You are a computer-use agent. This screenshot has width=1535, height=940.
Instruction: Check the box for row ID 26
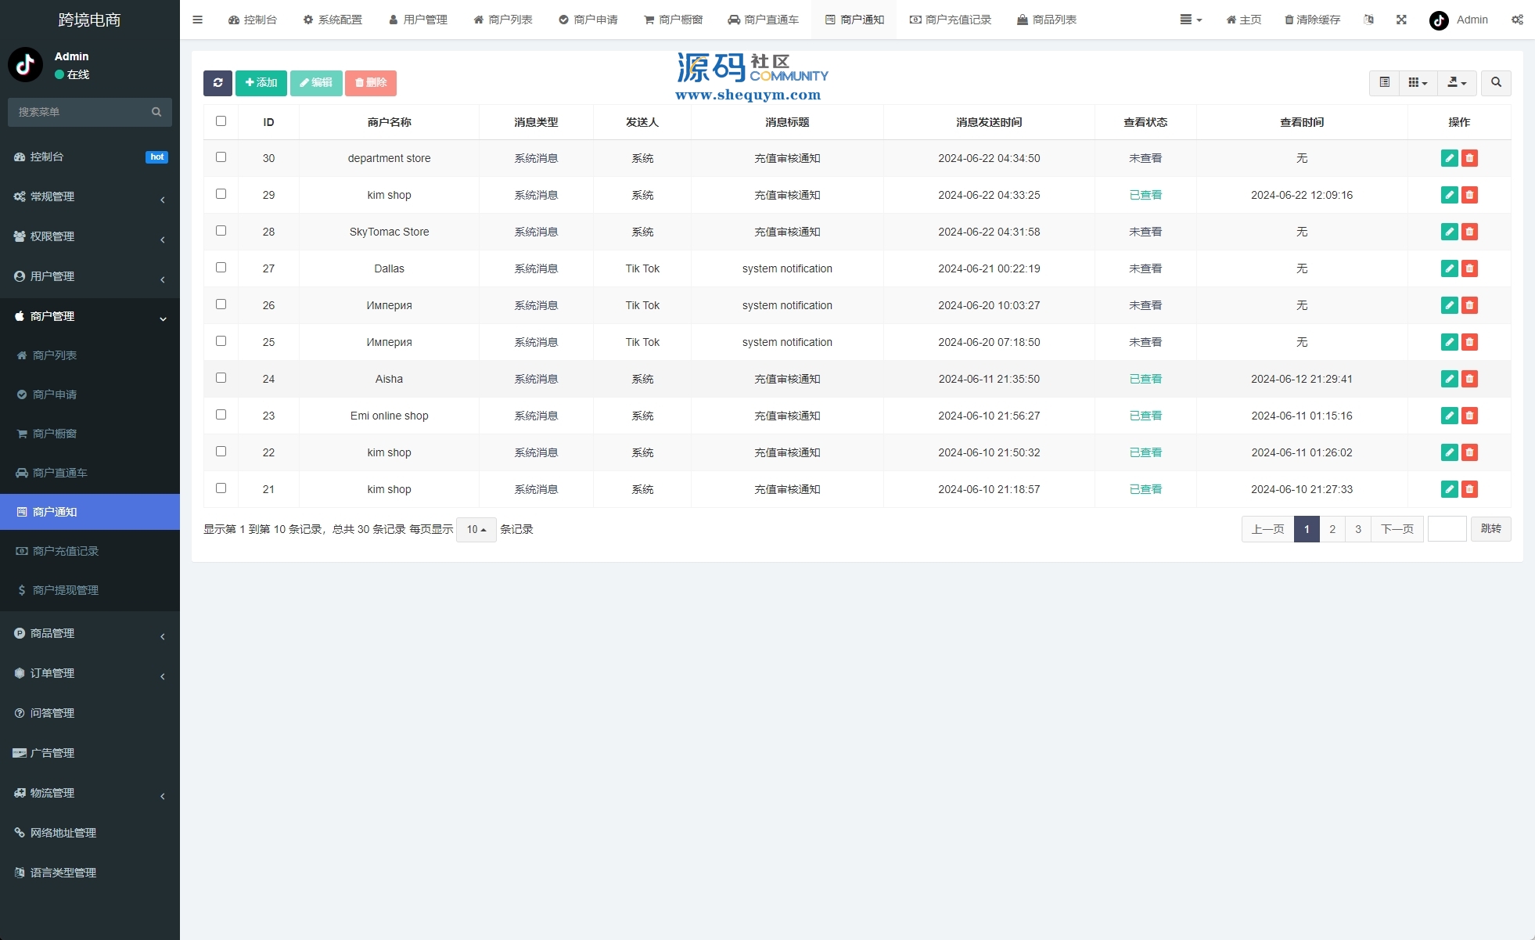coord(221,304)
